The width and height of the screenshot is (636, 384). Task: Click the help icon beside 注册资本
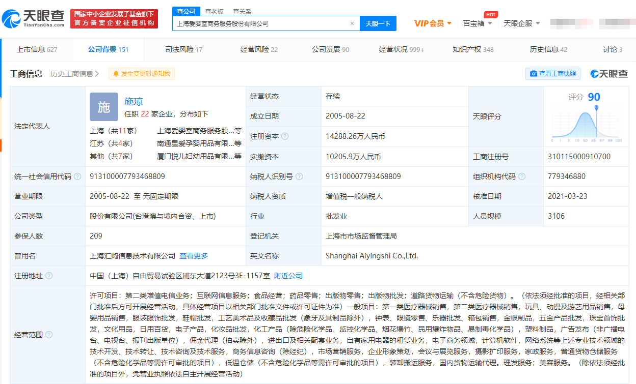coord(285,136)
